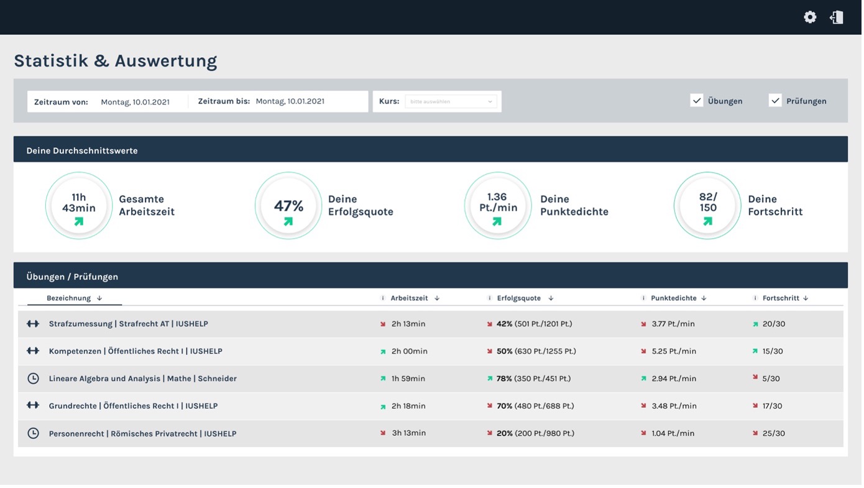Click green trend arrow in Punktedichte circle

(x=497, y=221)
